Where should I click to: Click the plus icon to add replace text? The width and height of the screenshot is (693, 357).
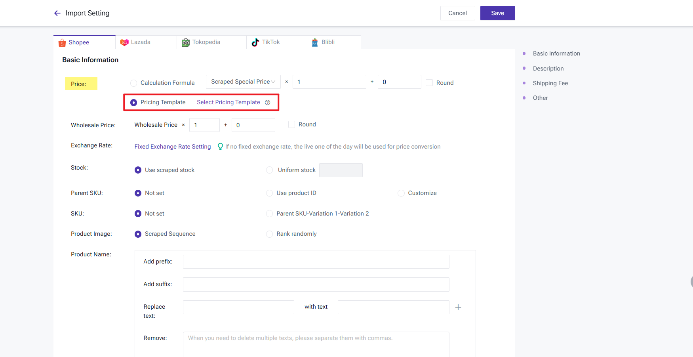(x=458, y=307)
